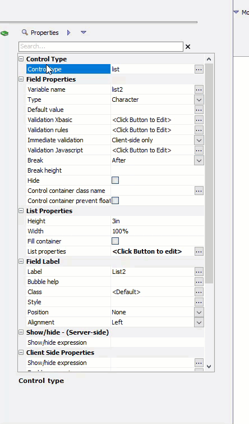
Task: Collapse the Field Properties section
Action: click(x=21, y=79)
